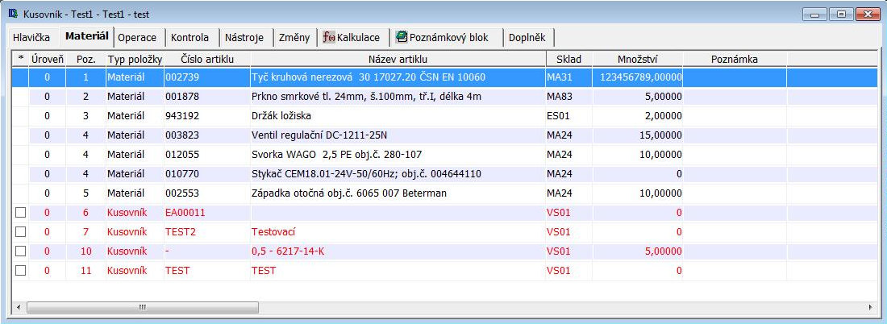The width and height of the screenshot is (887, 324).
Task: Tick the checkbox for row EA00011
Action: click(x=21, y=212)
